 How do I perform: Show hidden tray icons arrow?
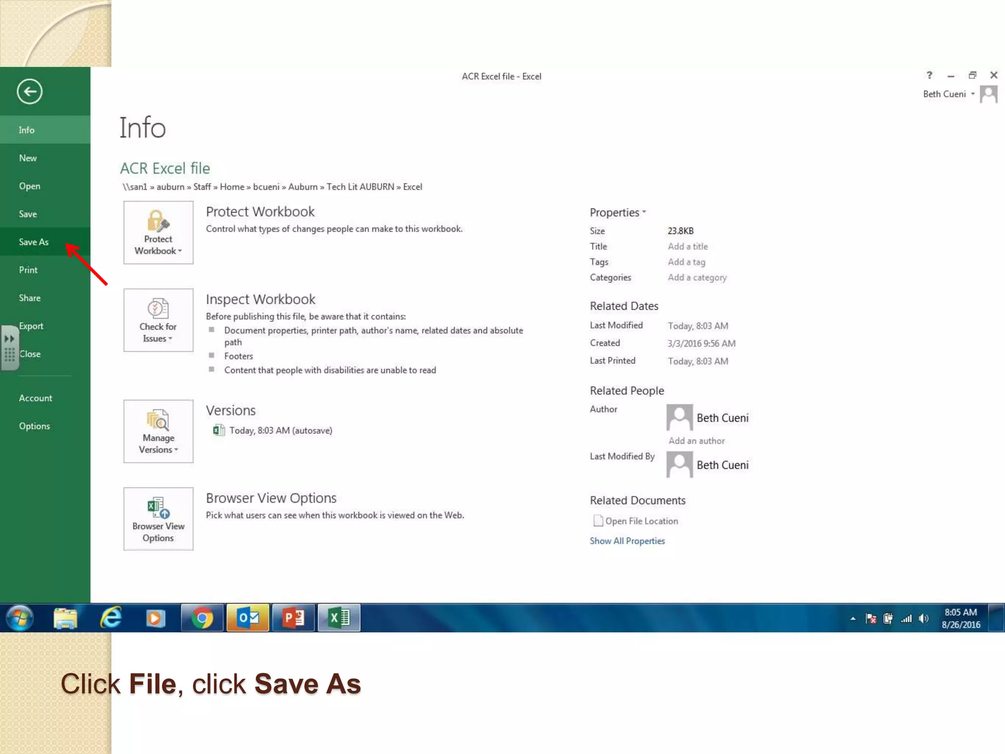coord(853,619)
